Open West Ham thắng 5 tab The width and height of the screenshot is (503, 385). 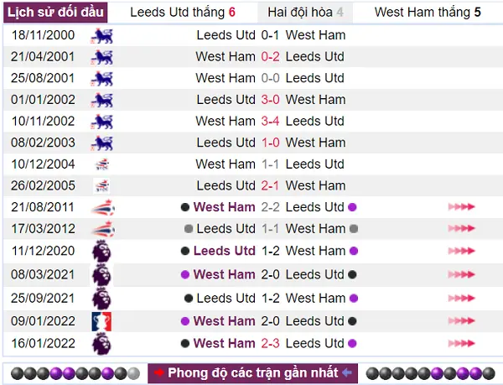[428, 13]
